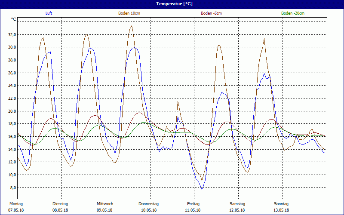This screenshot has width=344, height=215.
Task: Click the brown Boden 10cm peak on Mittwoch
Action: pos(132,26)
